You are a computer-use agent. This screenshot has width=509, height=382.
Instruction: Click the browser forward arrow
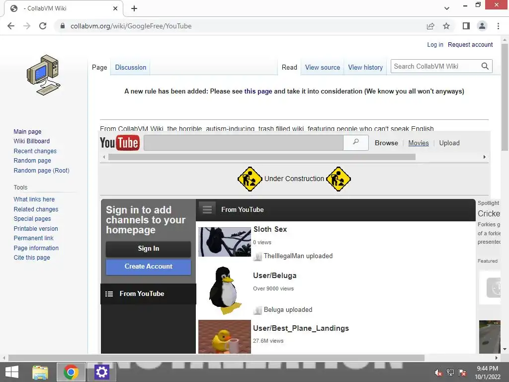tap(27, 26)
